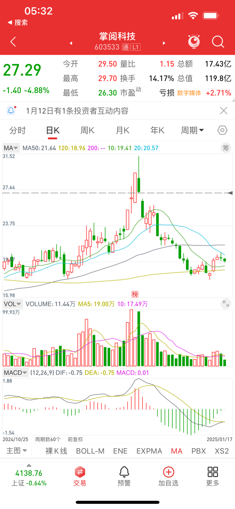Go back with the left chevron arrow
This screenshot has height=509, width=235.
[13, 42]
